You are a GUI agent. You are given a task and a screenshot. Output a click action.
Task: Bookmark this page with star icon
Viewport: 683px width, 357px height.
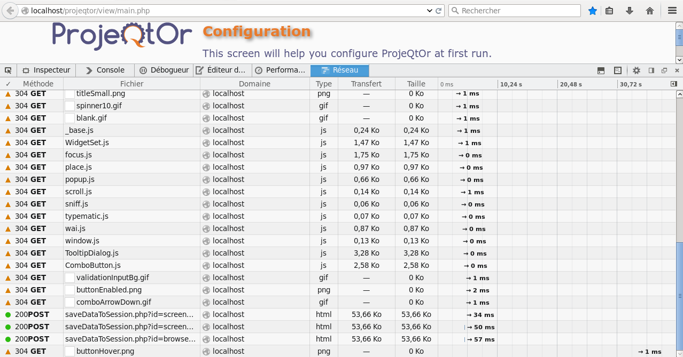592,11
